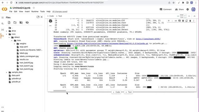Open the Comment button

click(x=165, y=9)
